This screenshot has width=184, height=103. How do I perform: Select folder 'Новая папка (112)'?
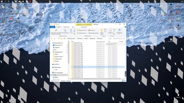pyautogui.click(x=78, y=71)
